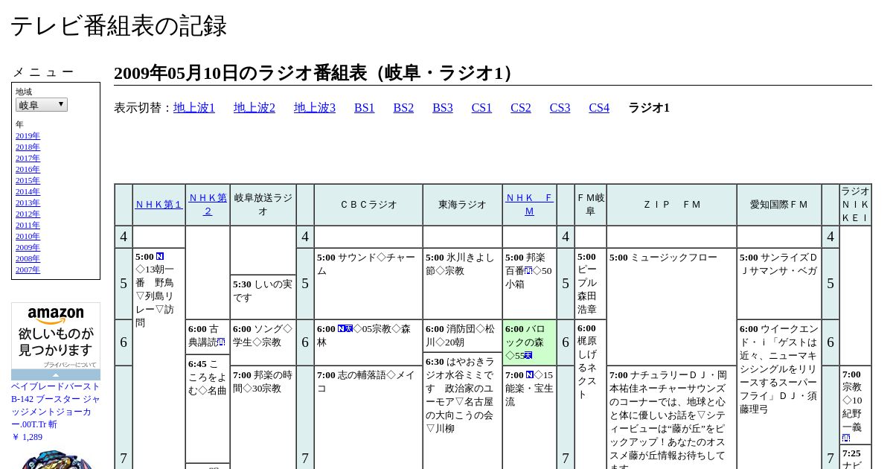Select the 5:30 しいの実です program cell
The width and height of the screenshot is (893, 469).
pos(263,297)
